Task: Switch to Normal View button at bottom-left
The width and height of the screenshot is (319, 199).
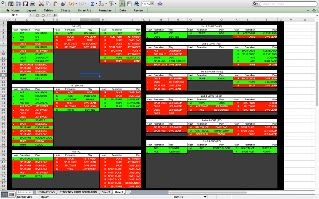Action: [4, 194]
